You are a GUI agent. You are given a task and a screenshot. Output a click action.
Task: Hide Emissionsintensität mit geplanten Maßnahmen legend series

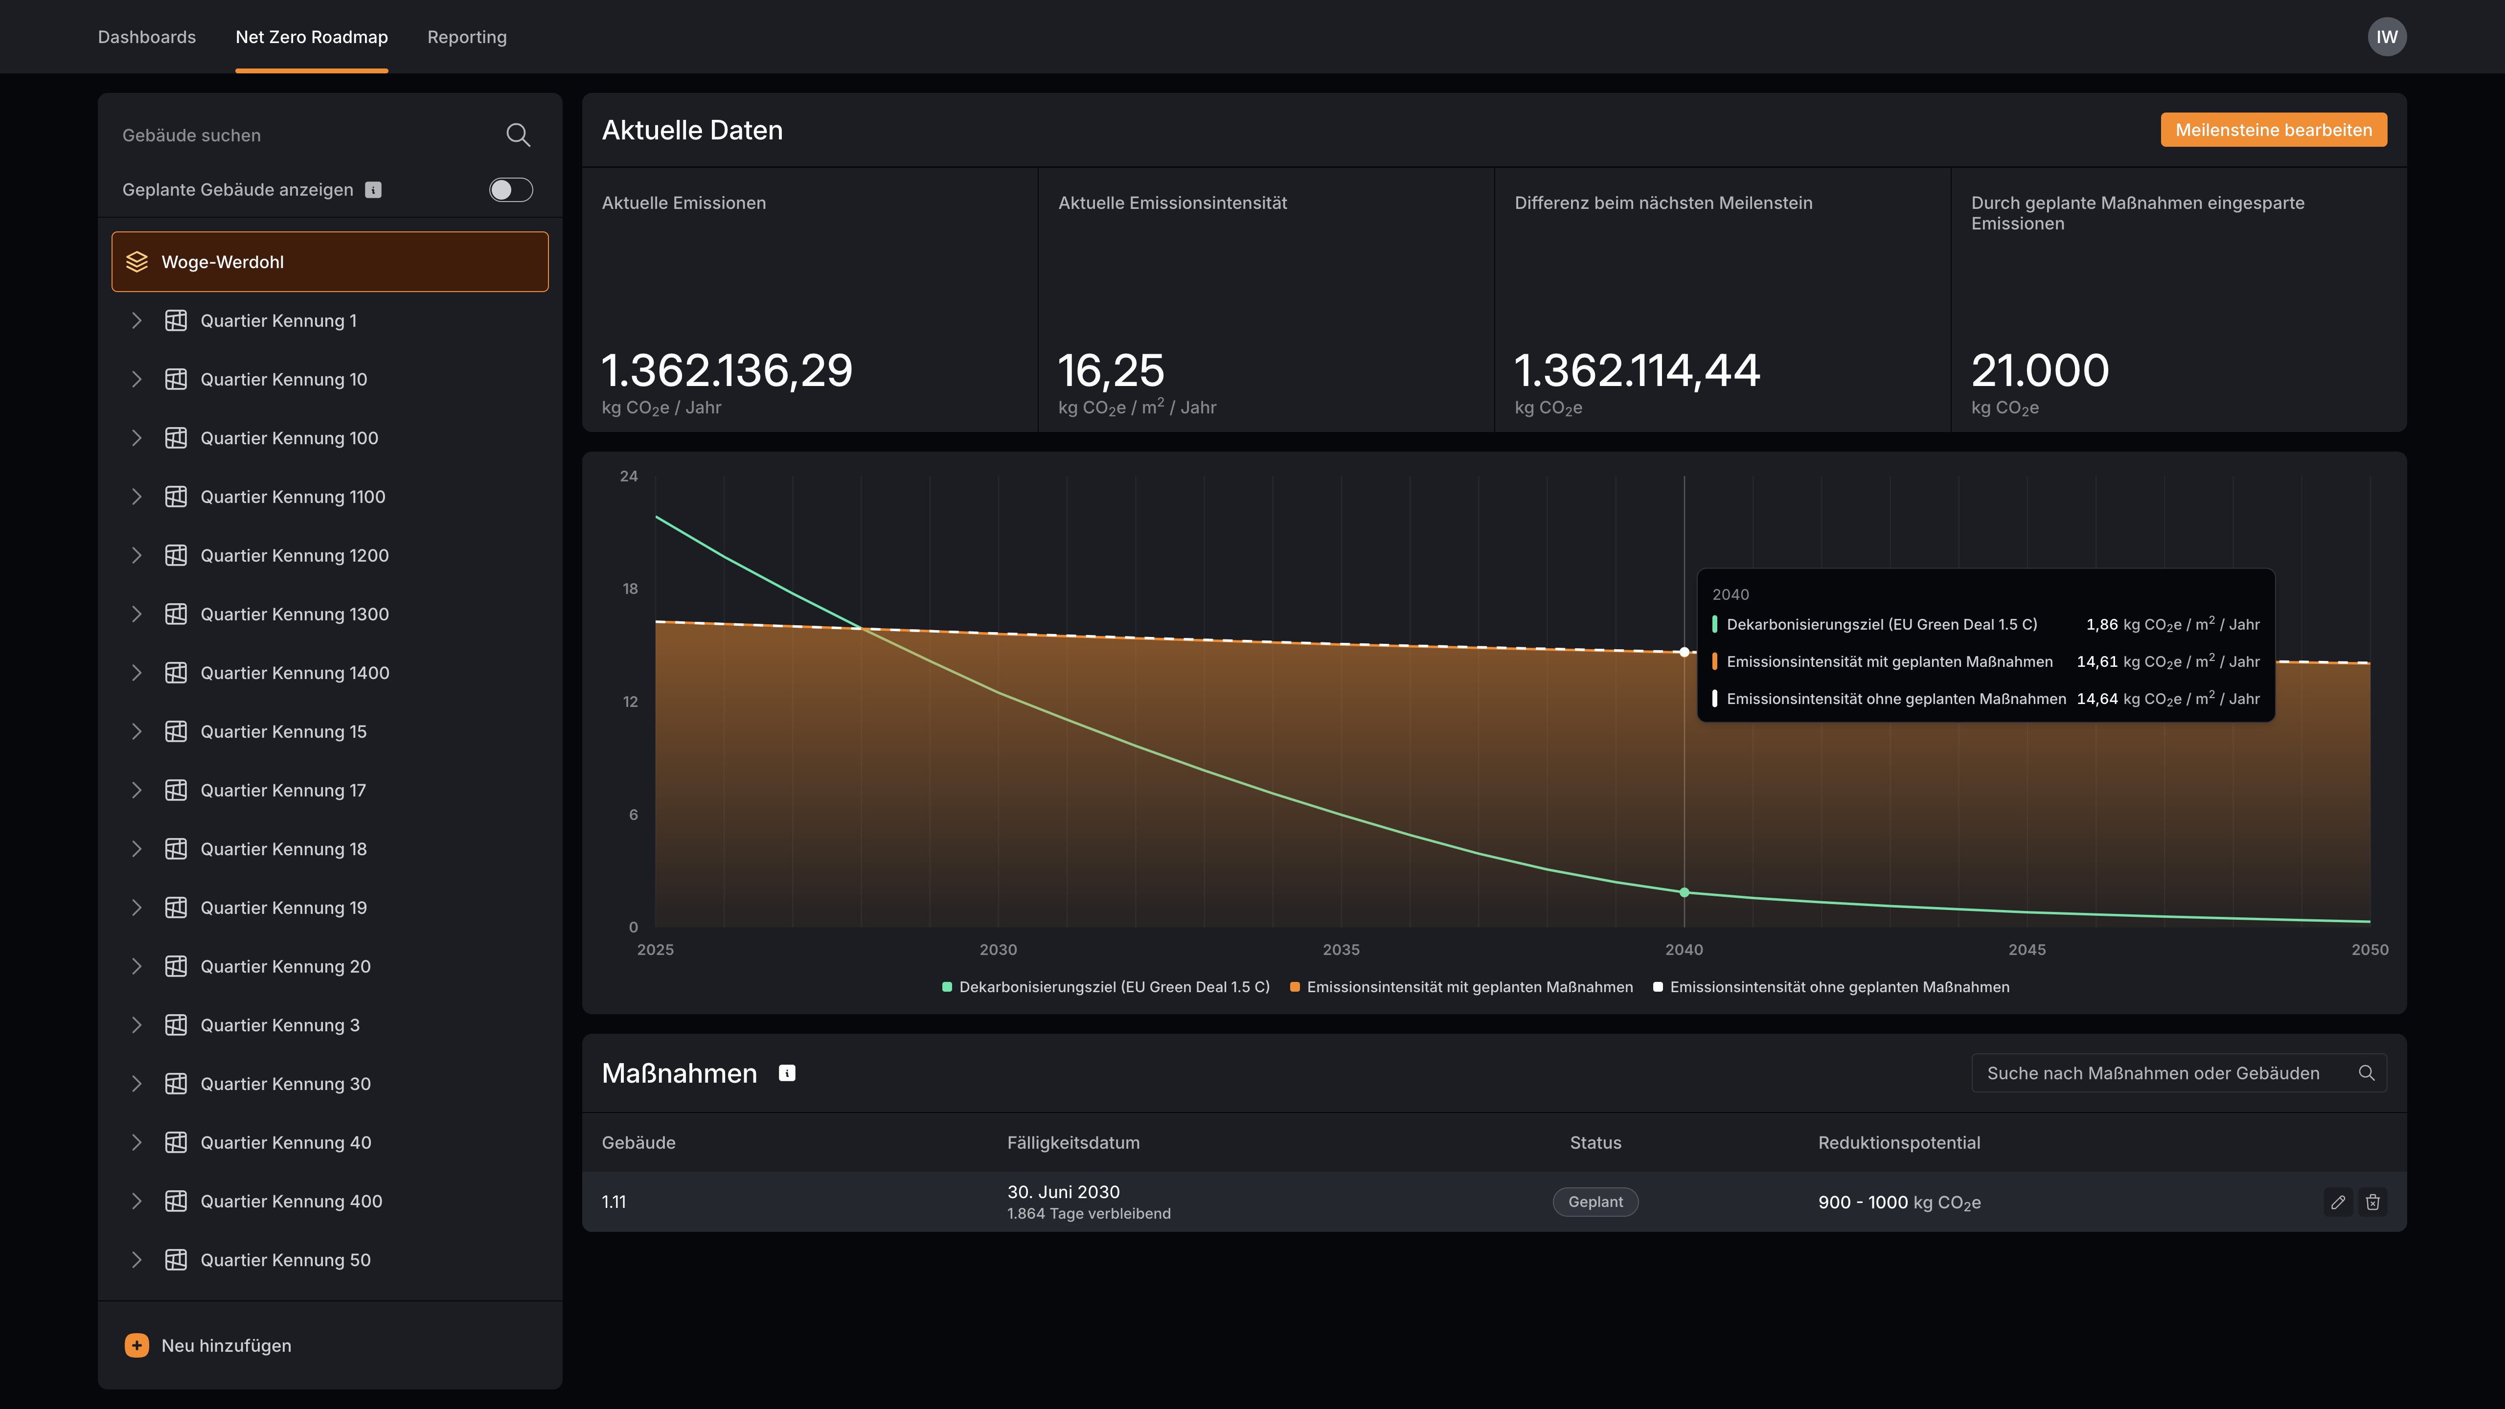tap(1468, 987)
